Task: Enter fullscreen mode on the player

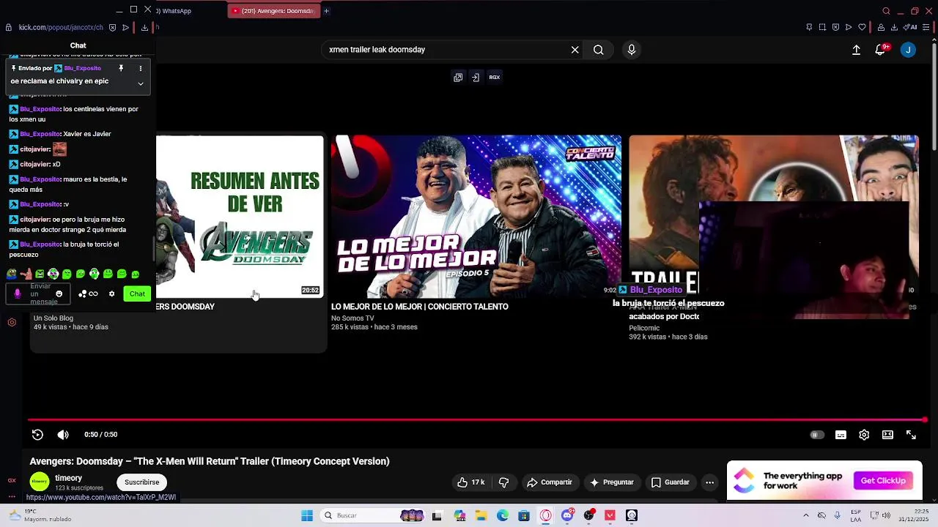Action: click(911, 435)
